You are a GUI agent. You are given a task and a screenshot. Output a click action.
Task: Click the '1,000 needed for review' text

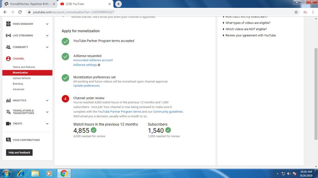164,136
